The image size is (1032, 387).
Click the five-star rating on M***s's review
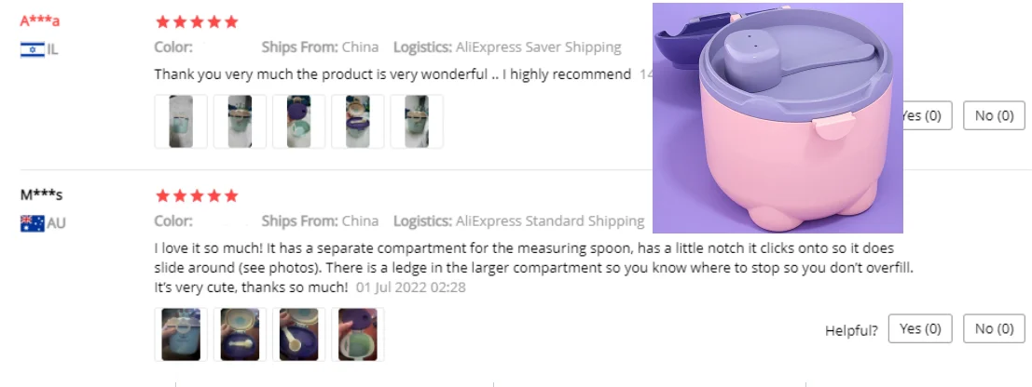(197, 195)
